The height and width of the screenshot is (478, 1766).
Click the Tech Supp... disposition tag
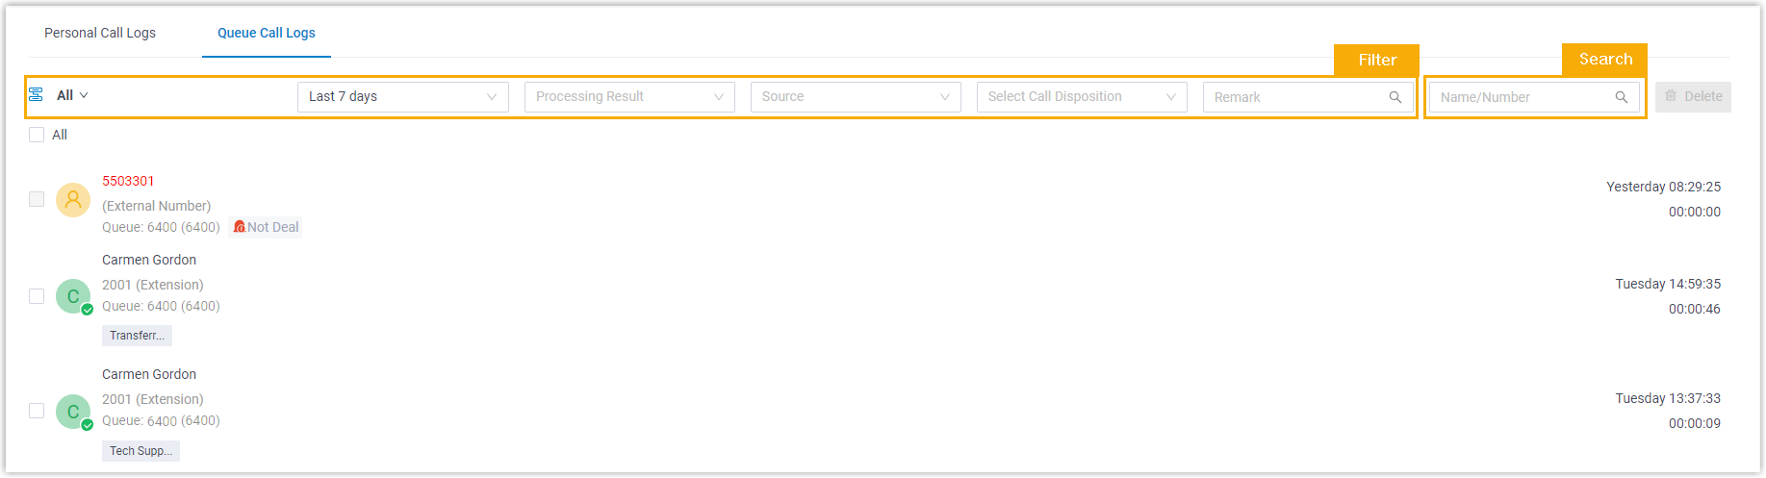(141, 451)
